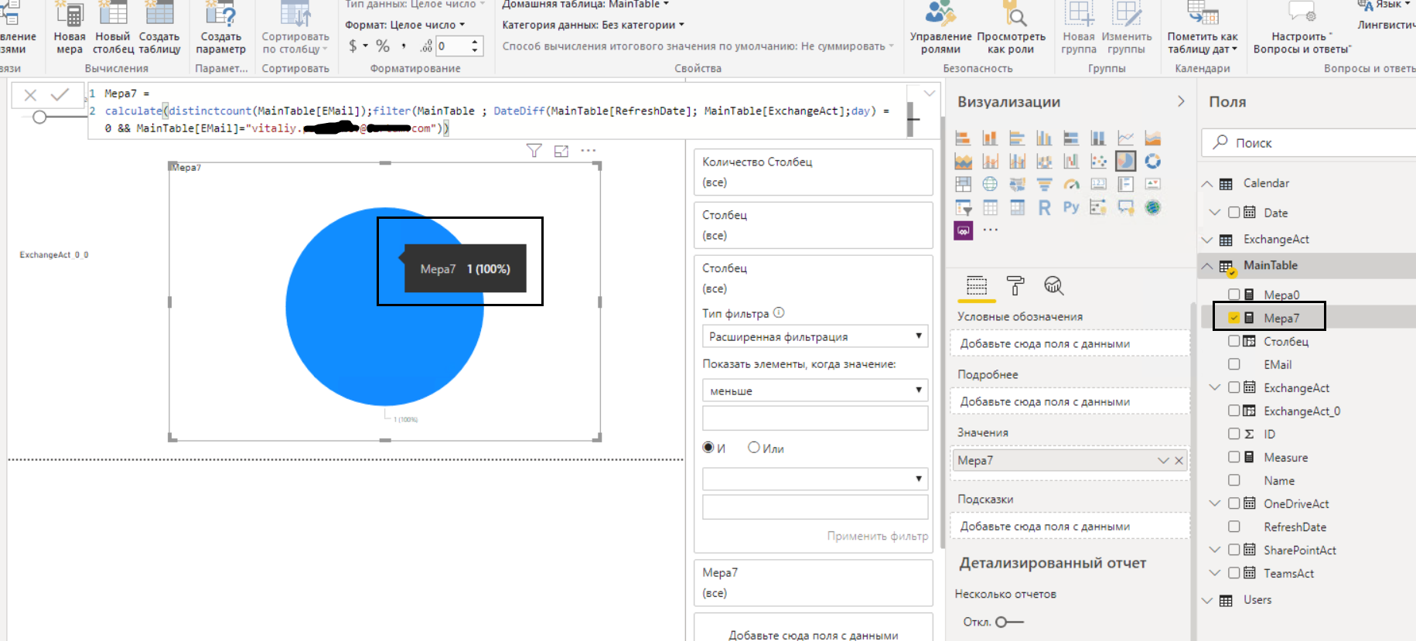Open the Format paint roller pane
1416x641 pixels.
pyautogui.click(x=1015, y=285)
